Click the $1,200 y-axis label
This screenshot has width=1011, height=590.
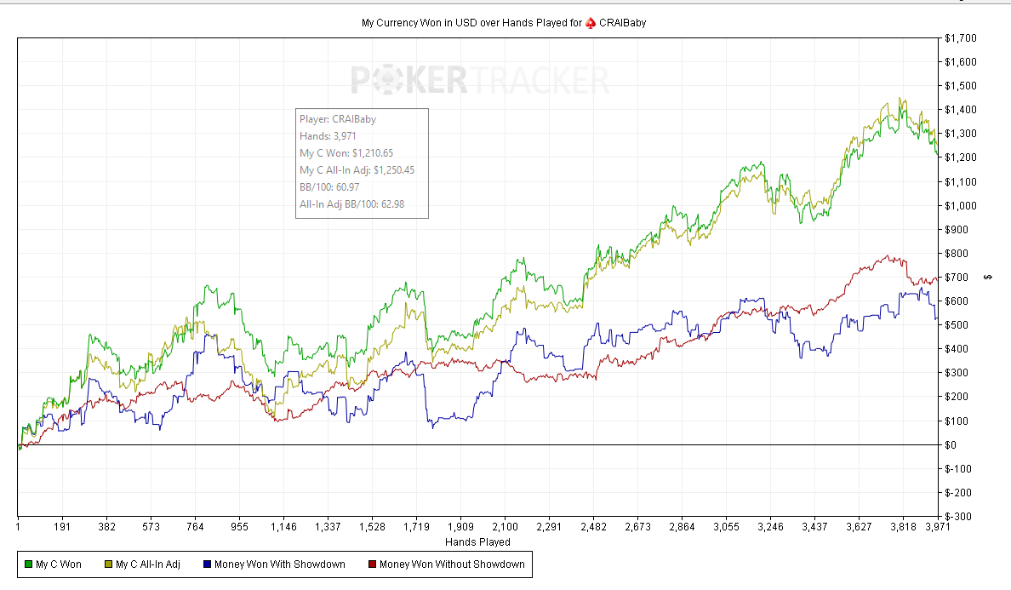pyautogui.click(x=961, y=158)
